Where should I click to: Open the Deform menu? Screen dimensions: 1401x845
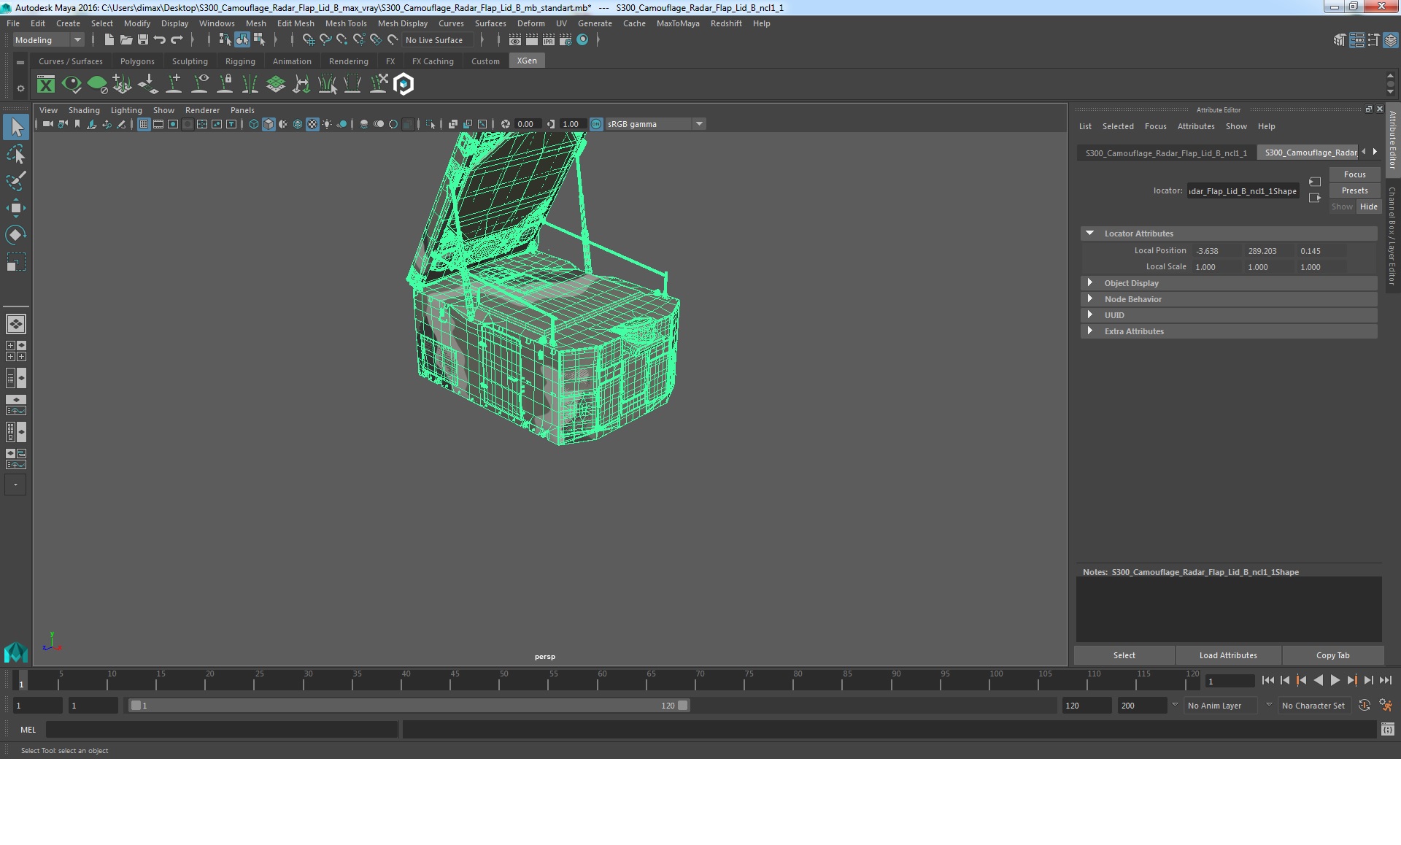(530, 23)
